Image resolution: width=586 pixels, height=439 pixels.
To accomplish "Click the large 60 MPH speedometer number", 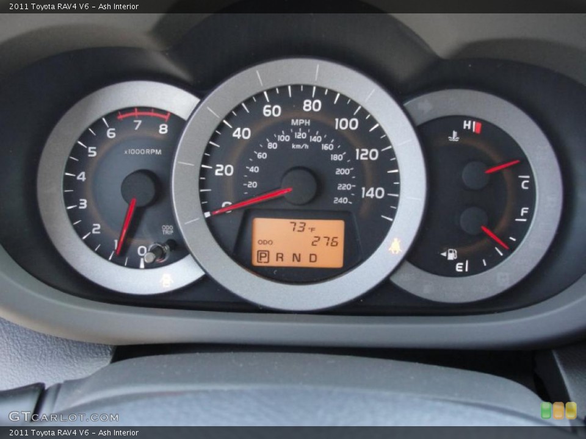I will [x=272, y=111].
